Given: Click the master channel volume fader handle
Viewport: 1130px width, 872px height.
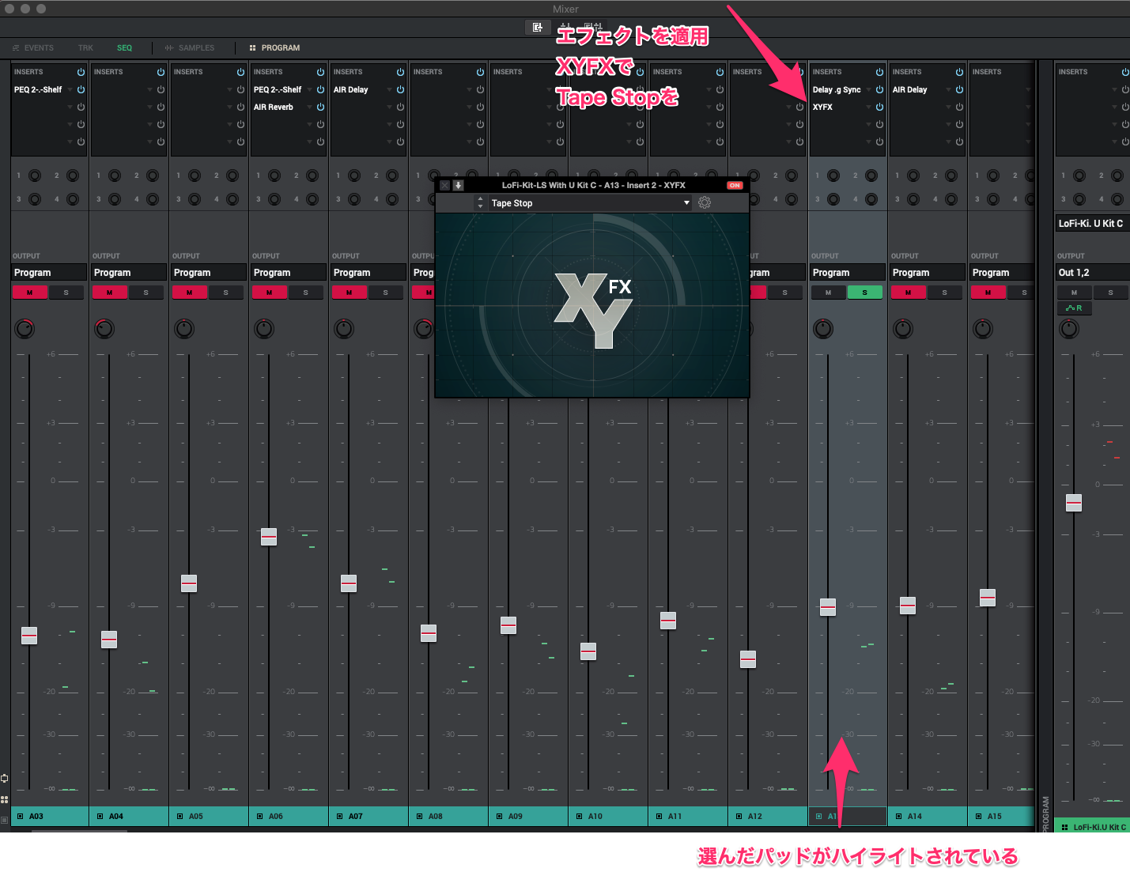Looking at the screenshot, I should tap(1074, 503).
